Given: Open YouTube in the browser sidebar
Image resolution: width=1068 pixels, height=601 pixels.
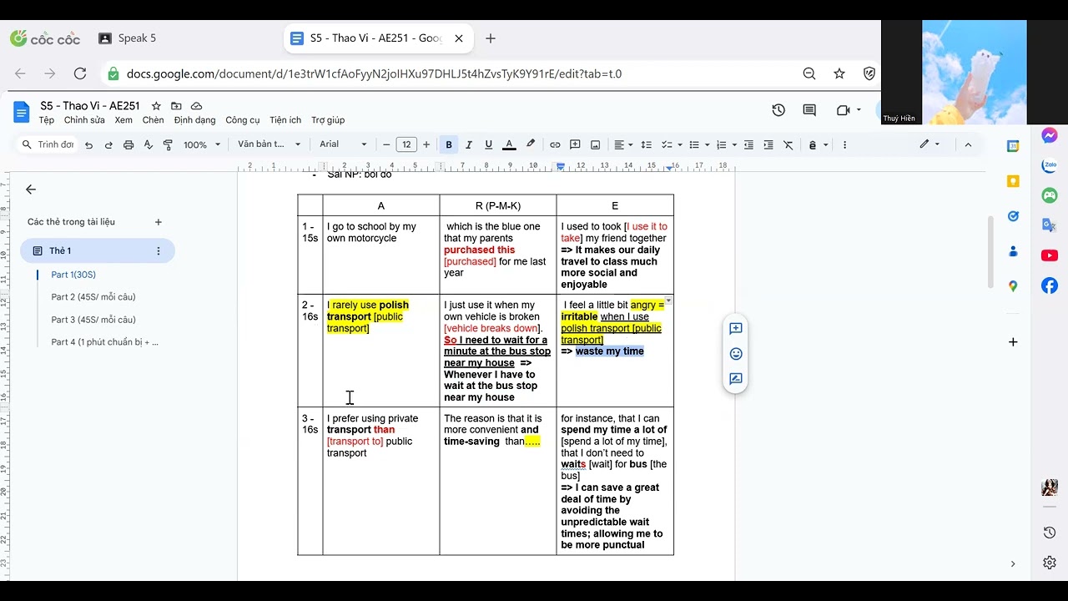Looking at the screenshot, I should pyautogui.click(x=1050, y=255).
